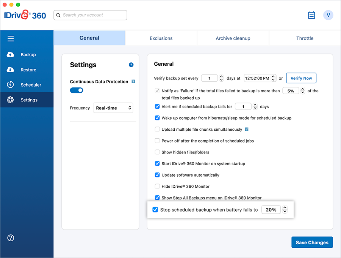Screen dimensions: 341x258
Task: Click the failure percentage 5% stepper arrows
Action: point(302,91)
